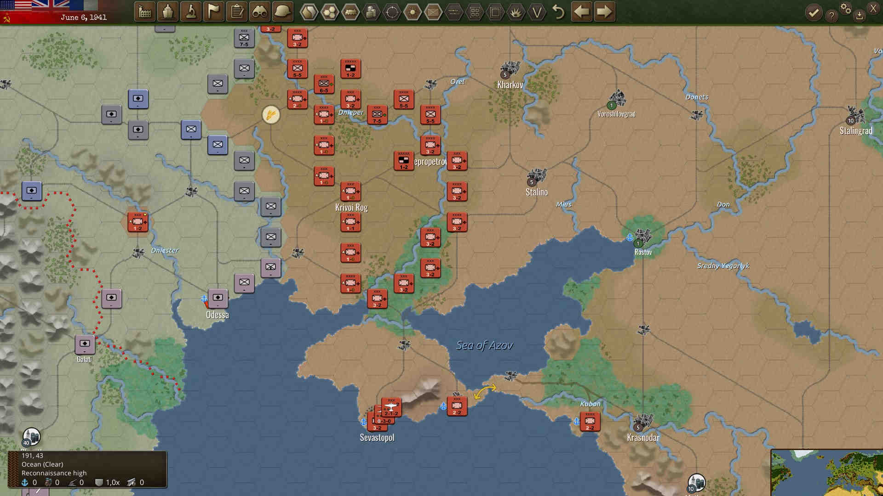The width and height of the screenshot is (883, 496).
Task: Open diplomacy using the flag icon
Action: coord(213,11)
